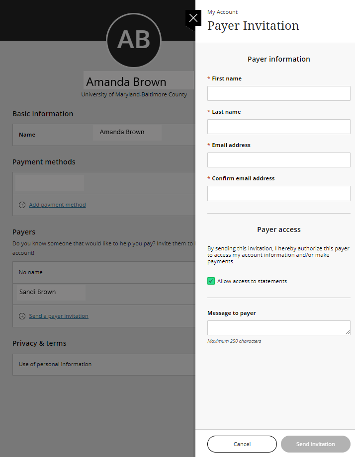
Task: Open Use of personal information row
Action: point(104,364)
